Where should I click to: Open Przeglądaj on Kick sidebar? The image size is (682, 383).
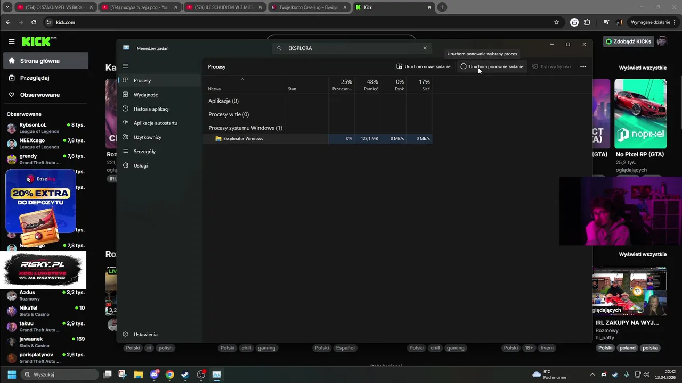tap(46, 78)
